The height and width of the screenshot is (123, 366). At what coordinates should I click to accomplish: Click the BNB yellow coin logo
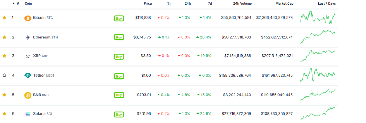point(28,95)
